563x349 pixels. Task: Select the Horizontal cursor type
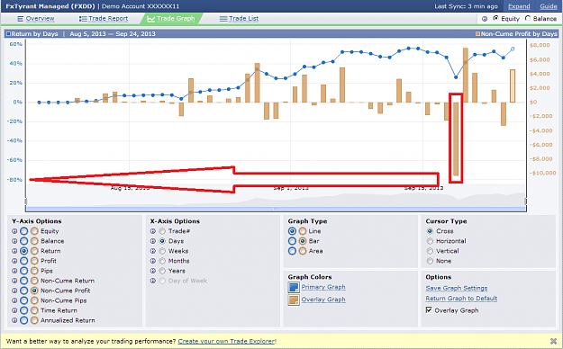coord(430,241)
